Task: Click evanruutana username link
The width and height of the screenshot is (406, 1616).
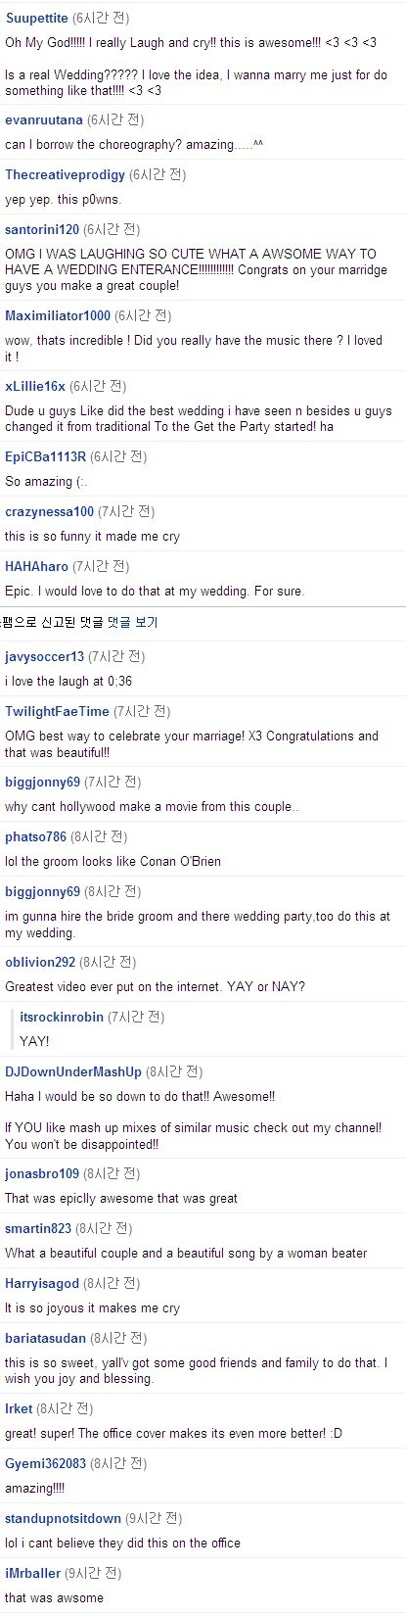Action: point(44,120)
